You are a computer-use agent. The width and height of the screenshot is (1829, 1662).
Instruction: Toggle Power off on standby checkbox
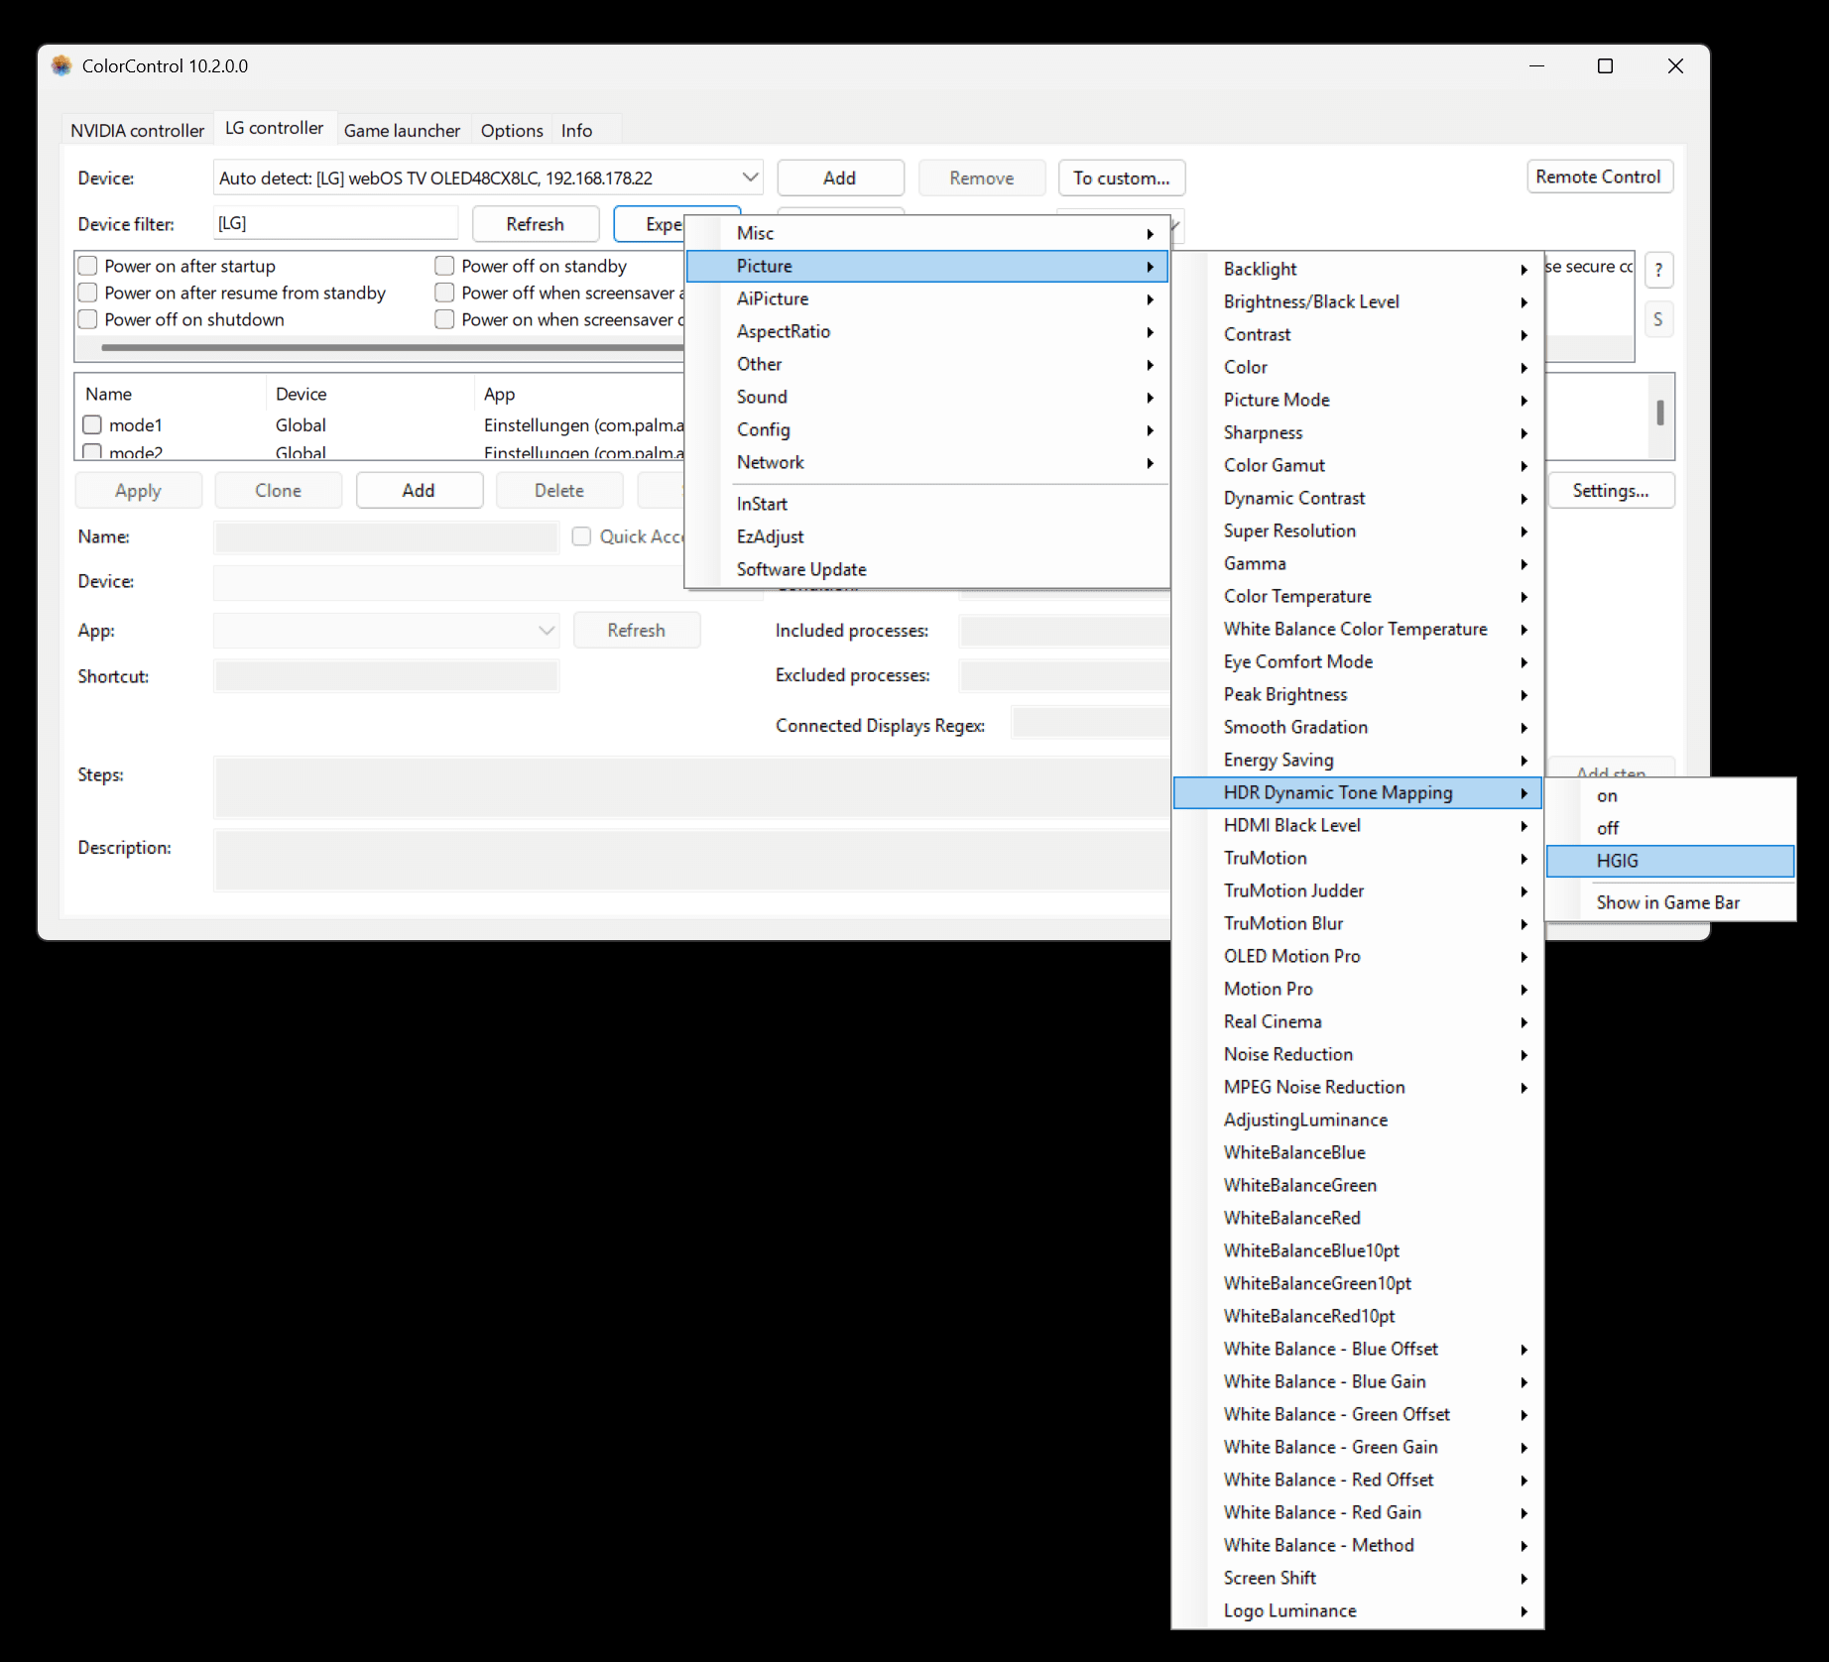point(444,266)
